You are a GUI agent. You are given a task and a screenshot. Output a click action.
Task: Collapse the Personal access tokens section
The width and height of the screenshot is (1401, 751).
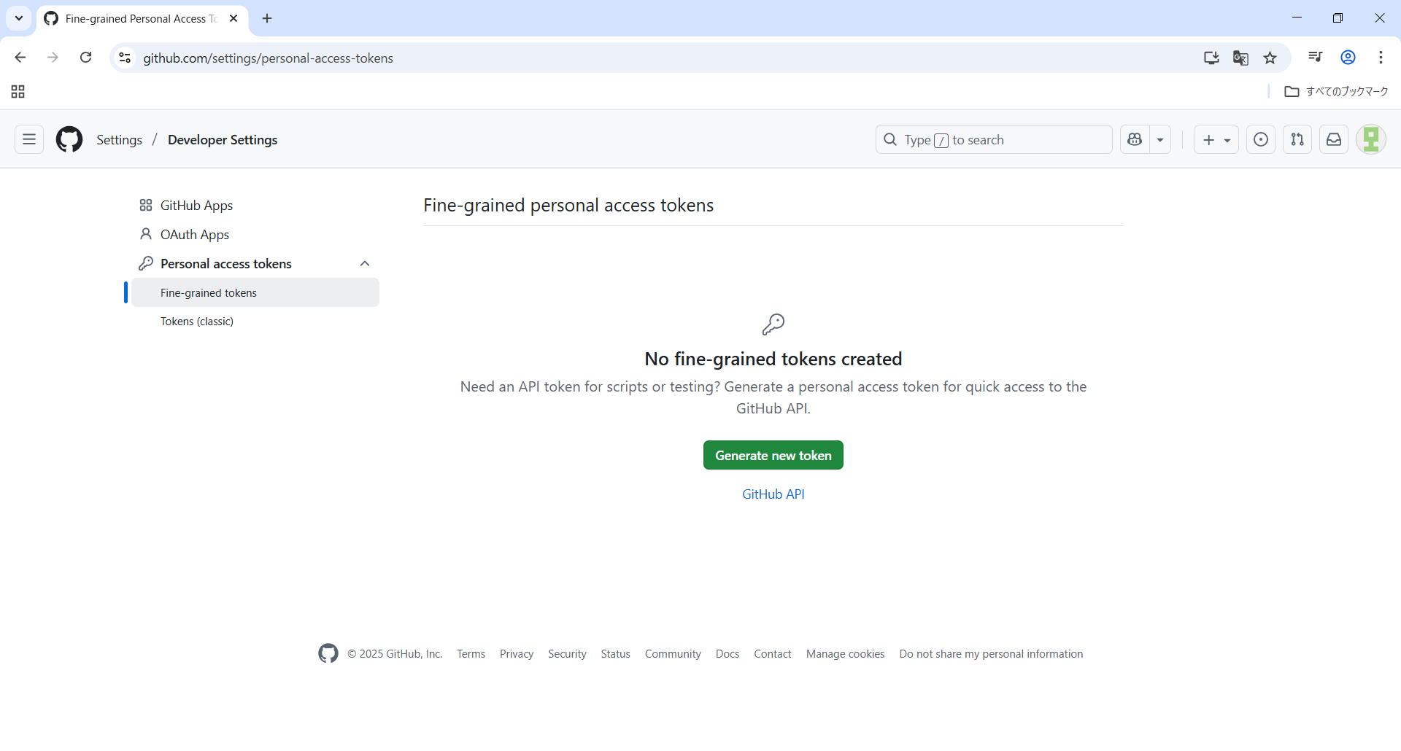coord(365,263)
